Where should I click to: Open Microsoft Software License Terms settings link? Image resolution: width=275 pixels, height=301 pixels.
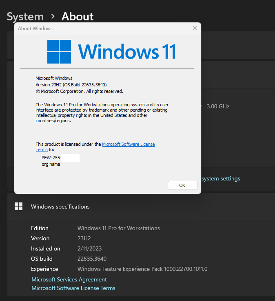[73, 288]
